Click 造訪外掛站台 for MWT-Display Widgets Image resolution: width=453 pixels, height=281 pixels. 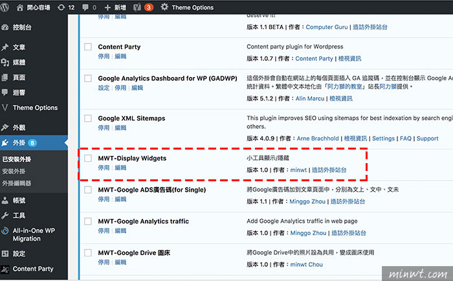pyautogui.click(x=329, y=170)
